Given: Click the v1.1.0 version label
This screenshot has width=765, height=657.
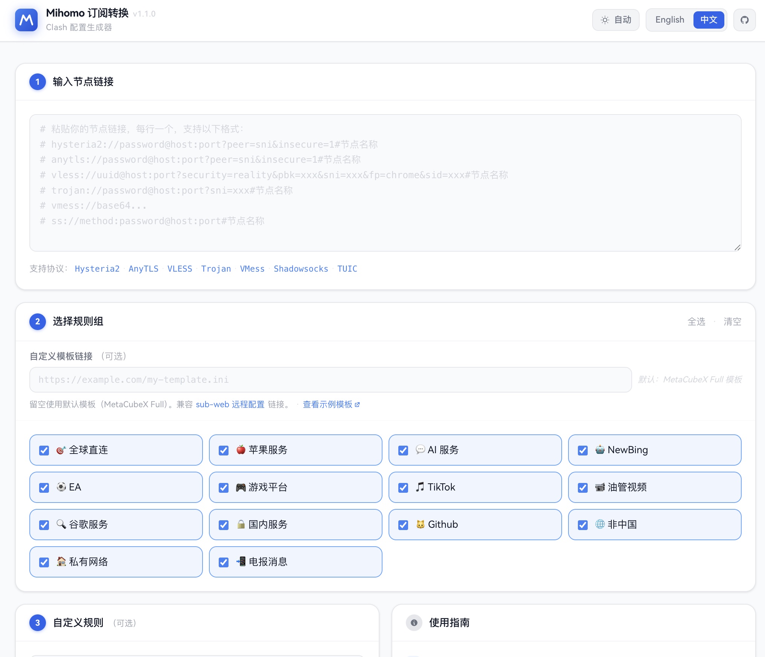Looking at the screenshot, I should click(x=144, y=14).
